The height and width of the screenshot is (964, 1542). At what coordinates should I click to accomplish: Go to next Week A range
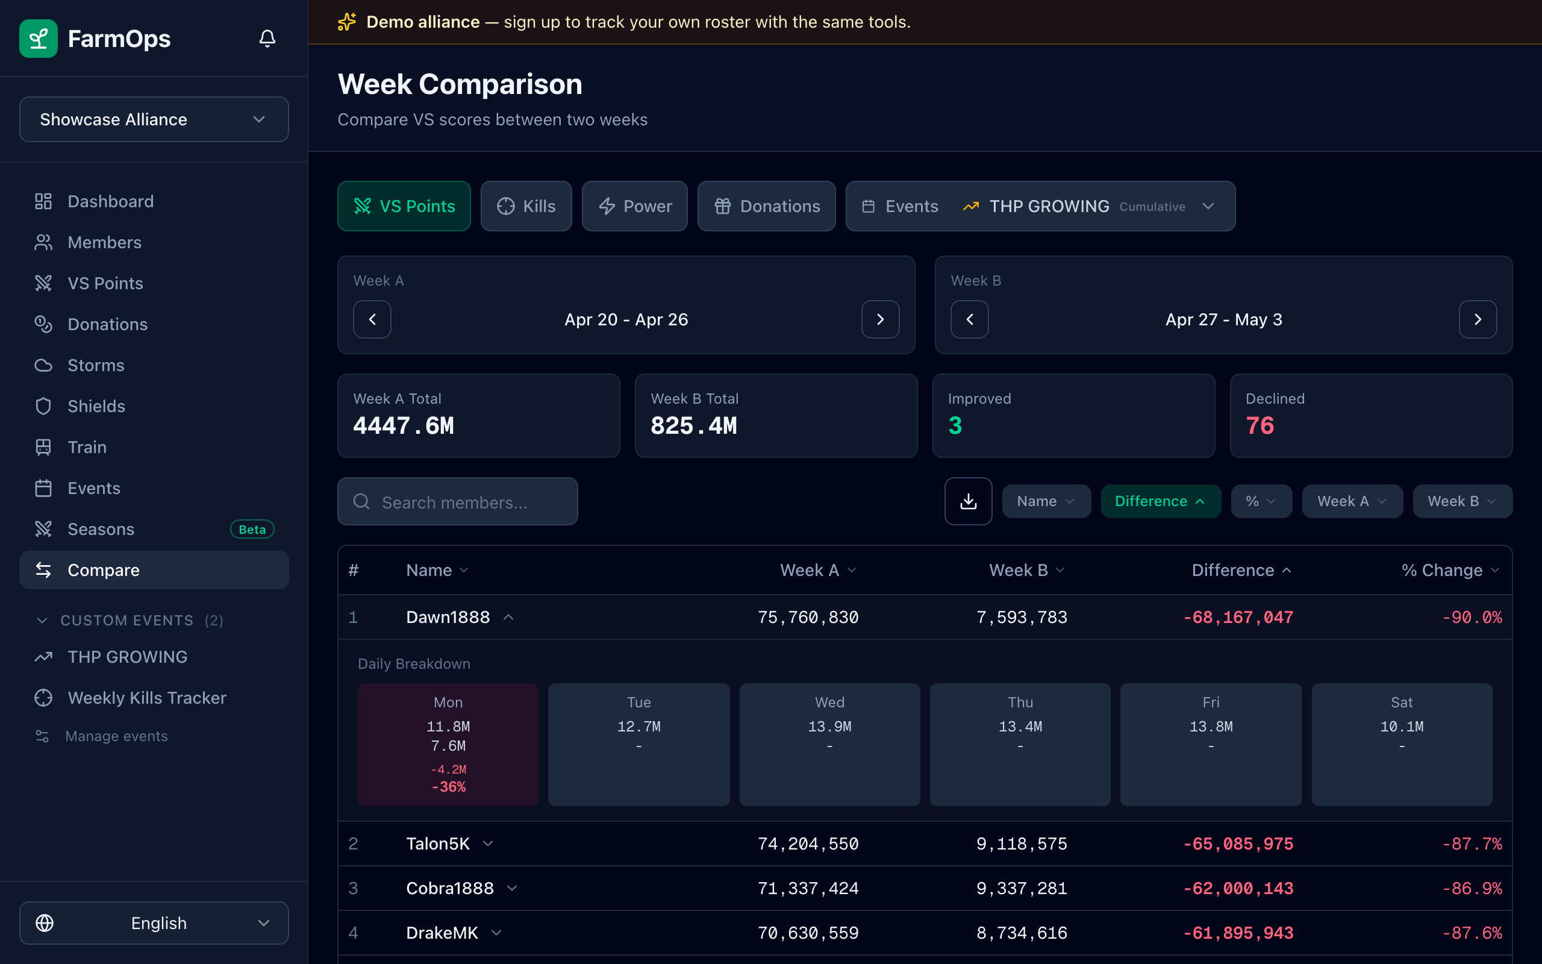[x=880, y=319]
